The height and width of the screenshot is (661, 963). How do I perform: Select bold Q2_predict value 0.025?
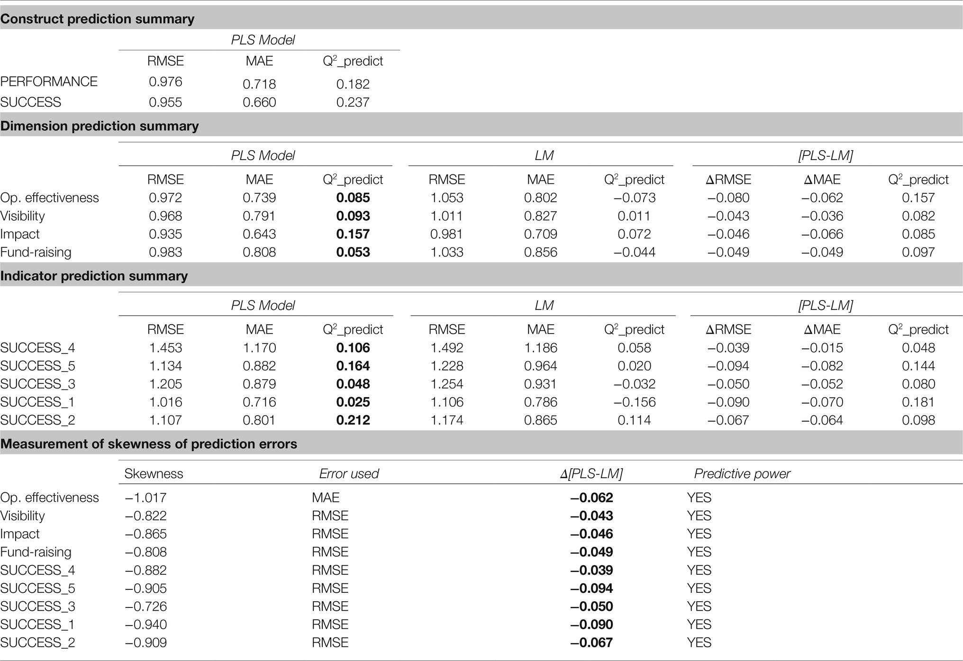tap(353, 402)
